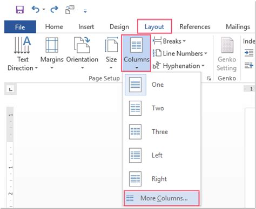Expand the Customize Quick Access Toolbar arrow

click(x=85, y=11)
